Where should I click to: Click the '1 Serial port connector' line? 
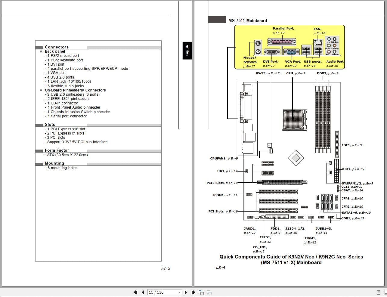coord(66,116)
